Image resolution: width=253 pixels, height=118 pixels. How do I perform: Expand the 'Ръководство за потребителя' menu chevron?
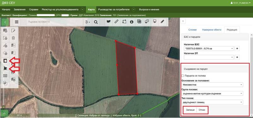pyautogui.click(x=134, y=9)
